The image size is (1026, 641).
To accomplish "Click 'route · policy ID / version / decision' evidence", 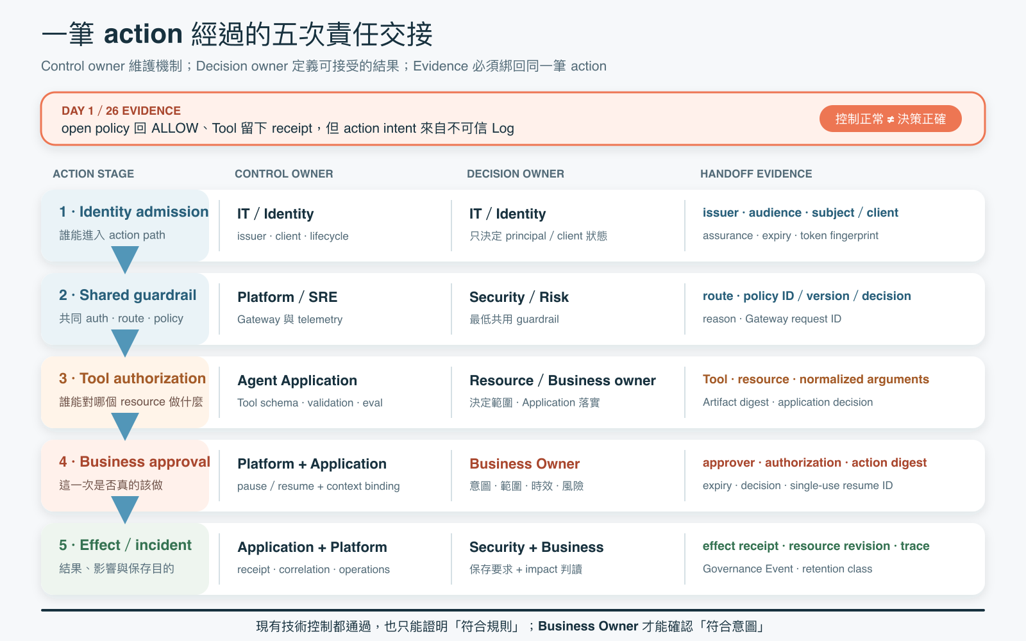I will point(807,296).
